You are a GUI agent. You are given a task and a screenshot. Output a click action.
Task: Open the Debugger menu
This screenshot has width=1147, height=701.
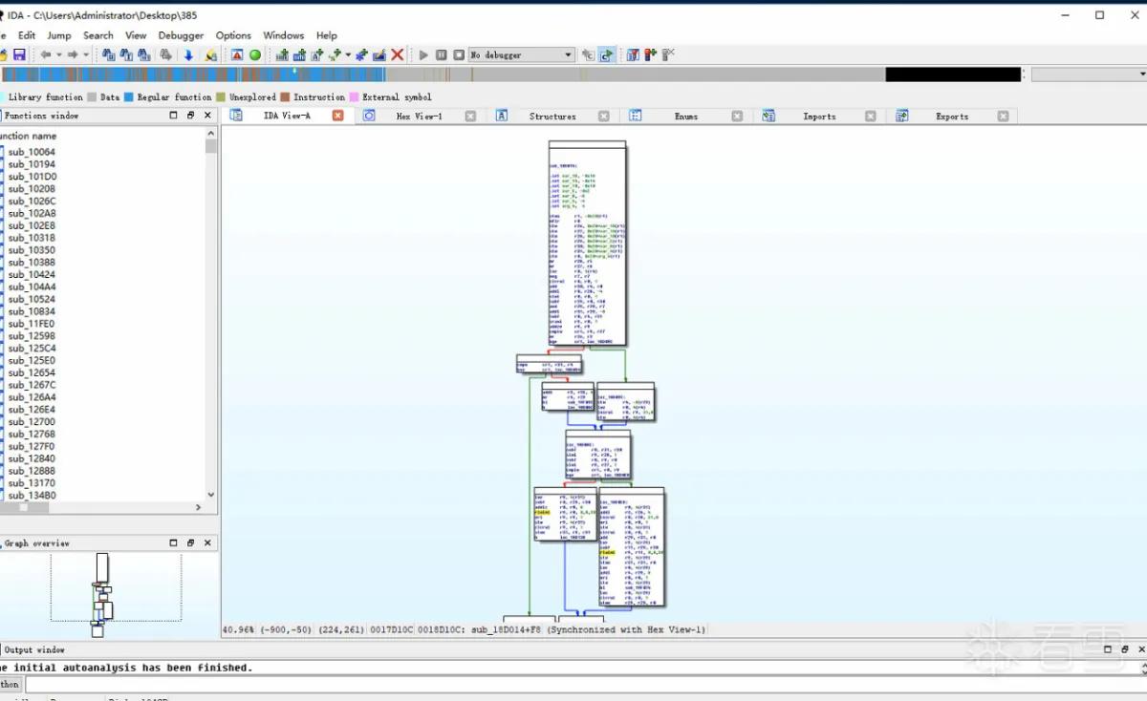181,35
